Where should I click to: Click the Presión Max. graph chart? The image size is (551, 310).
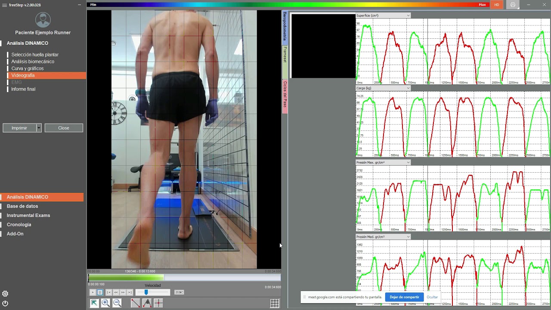pyautogui.click(x=453, y=198)
